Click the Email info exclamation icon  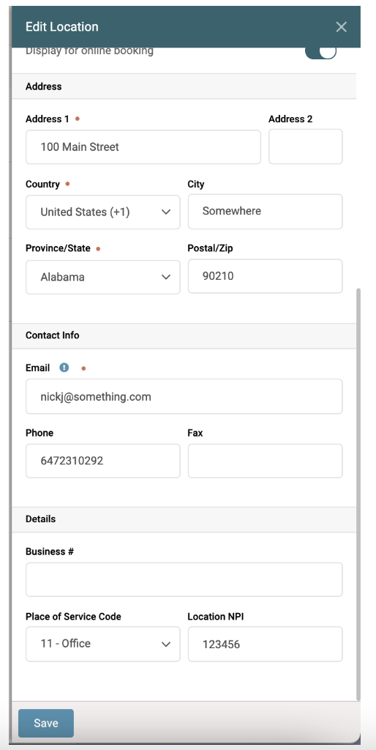[64, 368]
